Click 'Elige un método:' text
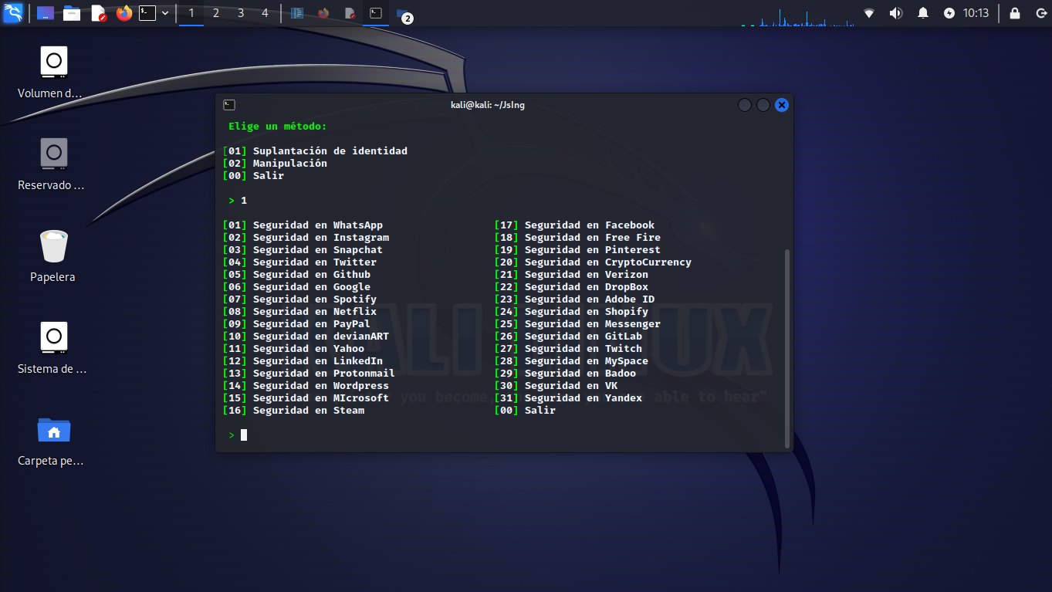 pyautogui.click(x=278, y=127)
